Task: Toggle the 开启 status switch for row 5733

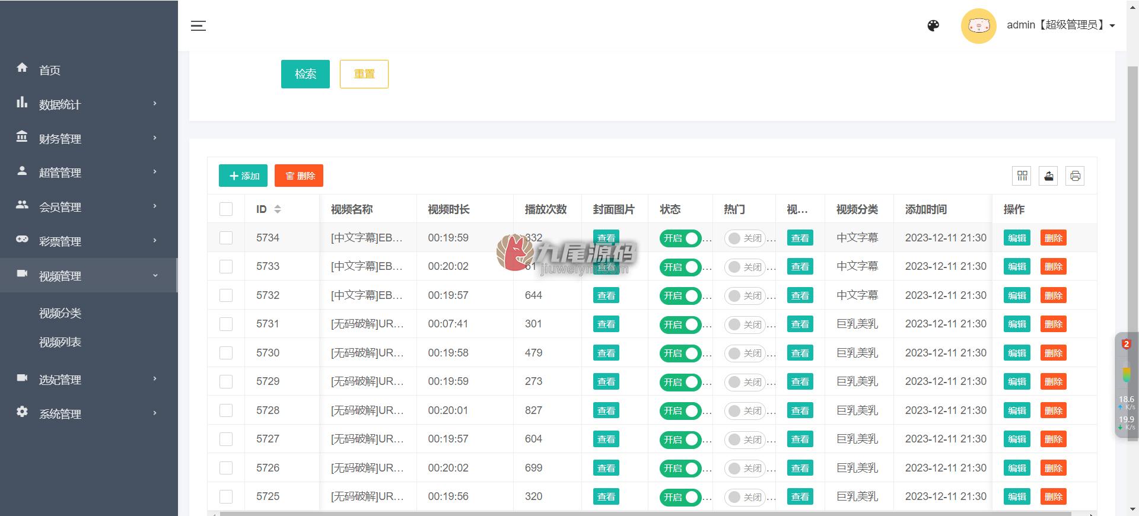Action: 680,267
